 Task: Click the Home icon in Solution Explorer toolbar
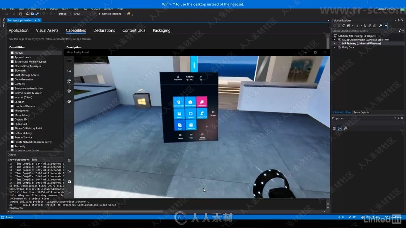pos(344,26)
